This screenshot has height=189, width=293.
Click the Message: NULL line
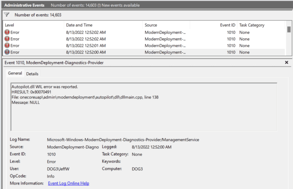click(26, 102)
